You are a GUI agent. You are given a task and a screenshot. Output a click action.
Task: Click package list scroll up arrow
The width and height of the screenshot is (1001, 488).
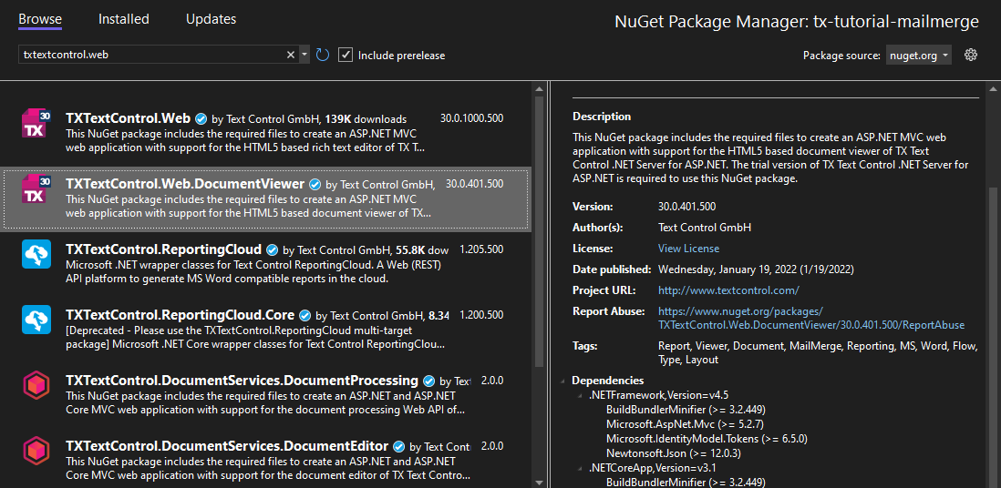pos(540,88)
